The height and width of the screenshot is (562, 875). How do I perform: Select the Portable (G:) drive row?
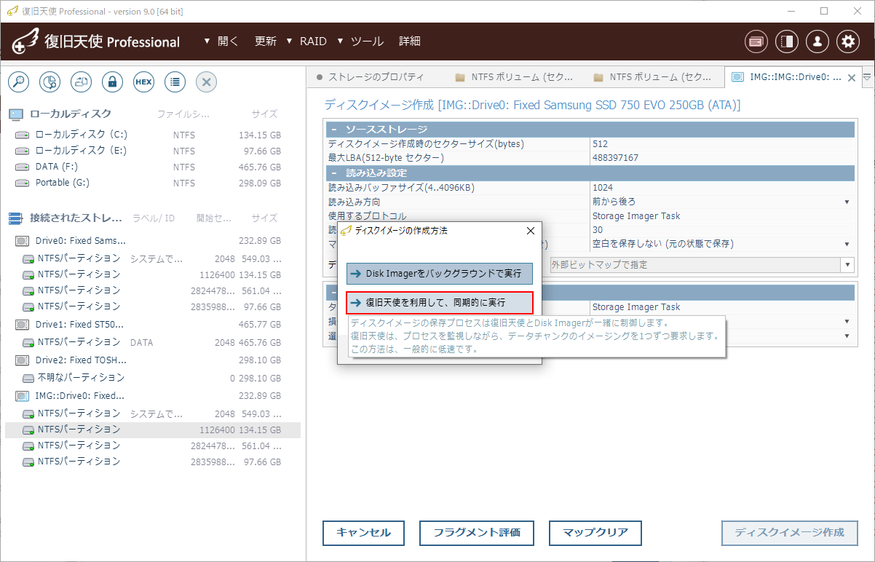click(152, 183)
